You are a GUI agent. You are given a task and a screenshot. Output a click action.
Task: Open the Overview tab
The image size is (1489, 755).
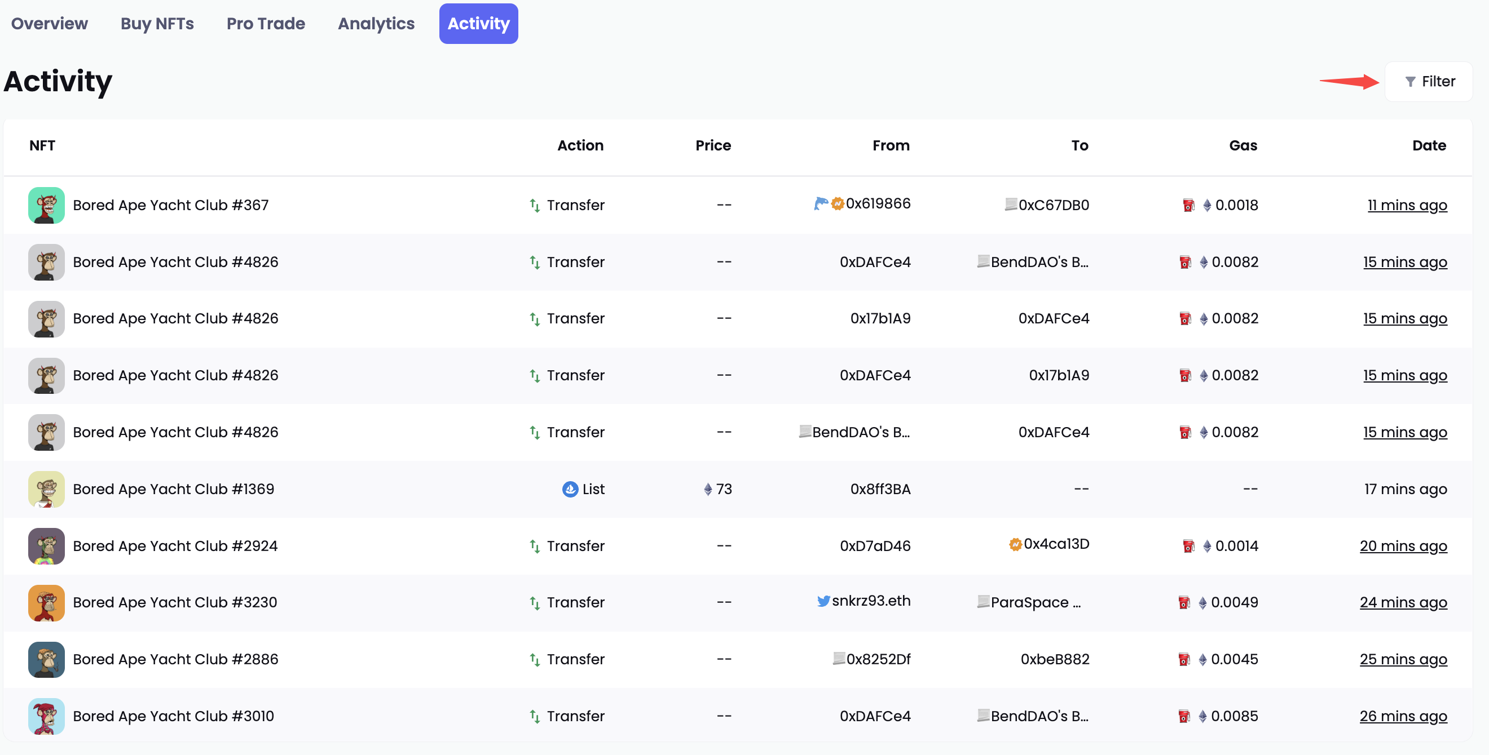click(49, 24)
